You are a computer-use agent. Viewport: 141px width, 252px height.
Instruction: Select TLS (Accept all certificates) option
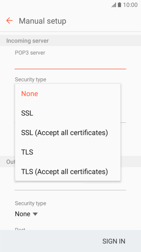(68, 172)
